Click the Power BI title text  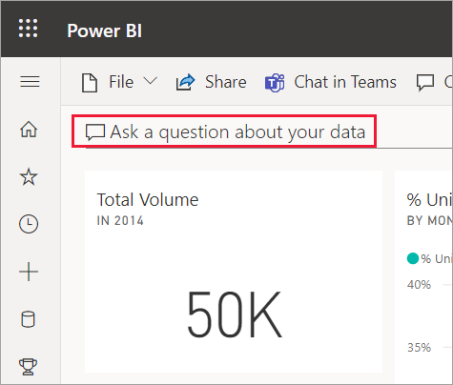click(105, 30)
